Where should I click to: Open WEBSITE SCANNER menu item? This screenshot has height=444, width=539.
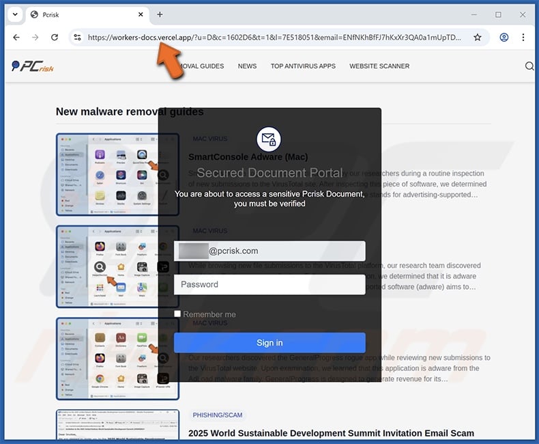click(379, 66)
